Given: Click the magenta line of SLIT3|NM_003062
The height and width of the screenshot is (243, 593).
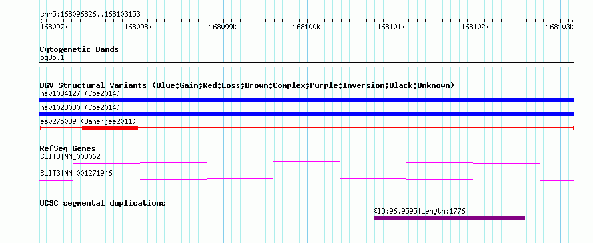Looking at the screenshot, I should pos(306,163).
